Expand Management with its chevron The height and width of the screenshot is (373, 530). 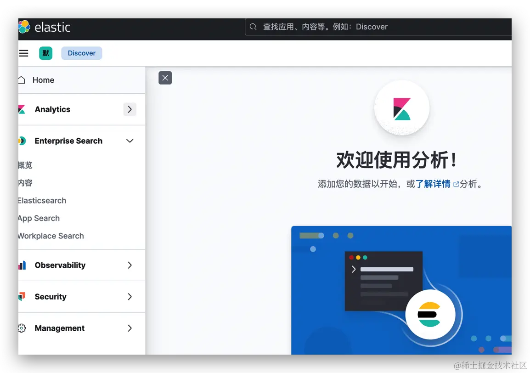pyautogui.click(x=130, y=328)
